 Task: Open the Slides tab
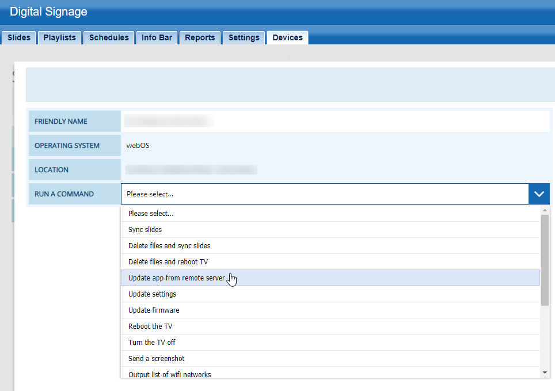tap(19, 37)
